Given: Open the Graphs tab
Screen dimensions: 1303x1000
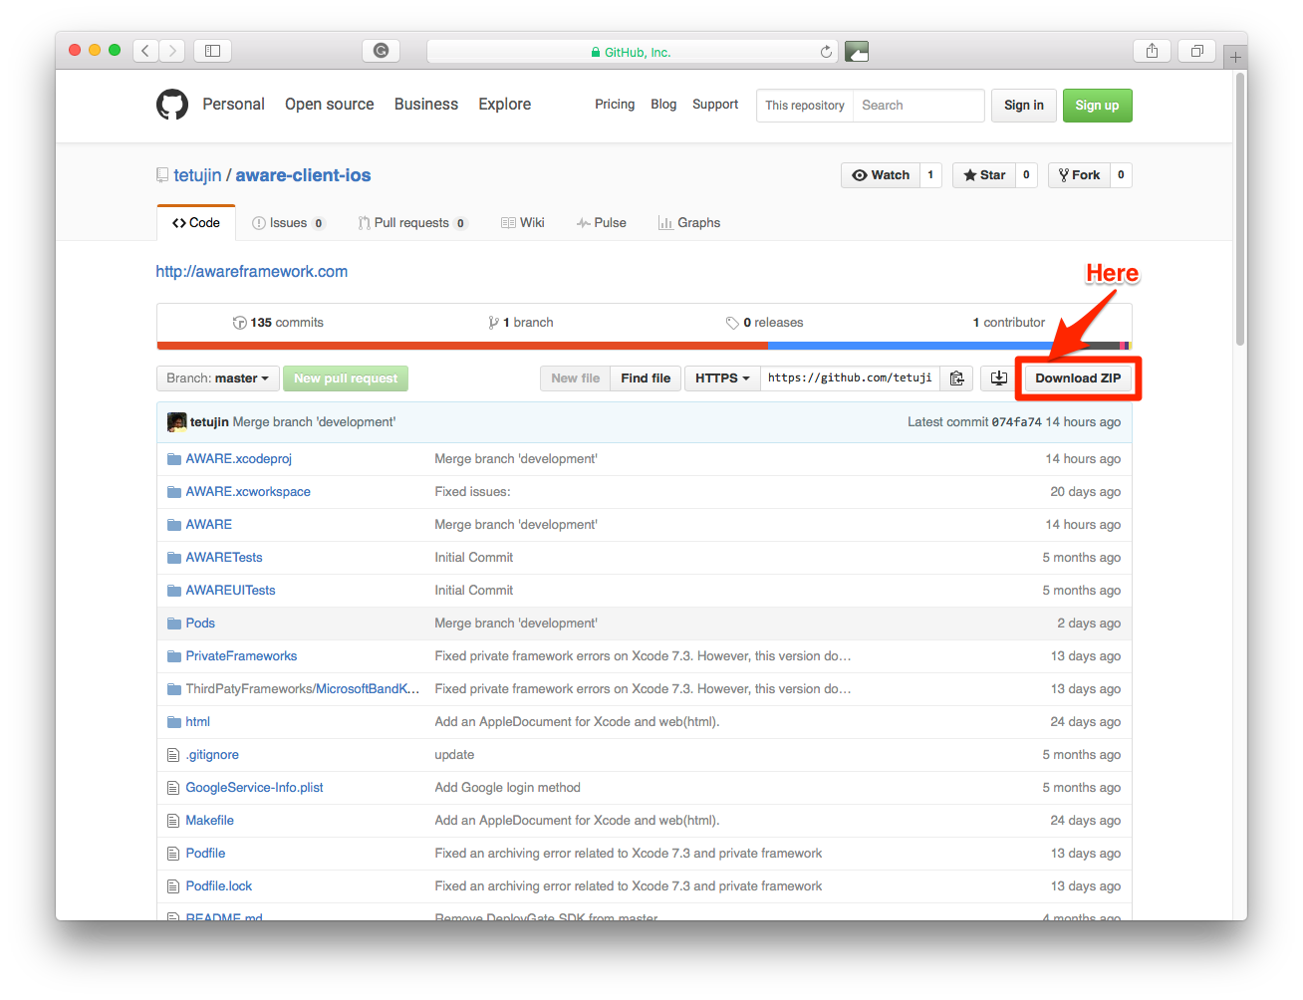Looking at the screenshot, I should click(x=689, y=223).
